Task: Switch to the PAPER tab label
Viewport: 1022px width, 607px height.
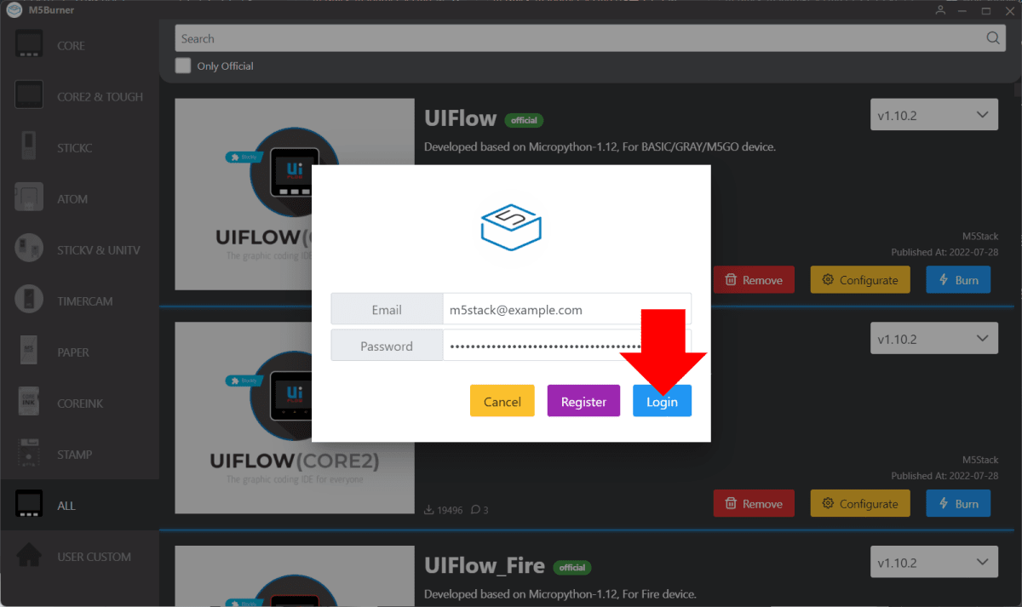Action: coord(73,352)
